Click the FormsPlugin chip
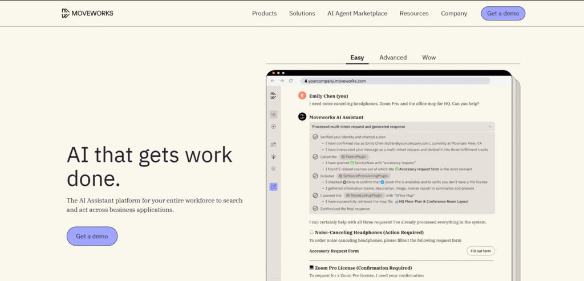Viewport: 584px width, 281px height. pos(354,157)
